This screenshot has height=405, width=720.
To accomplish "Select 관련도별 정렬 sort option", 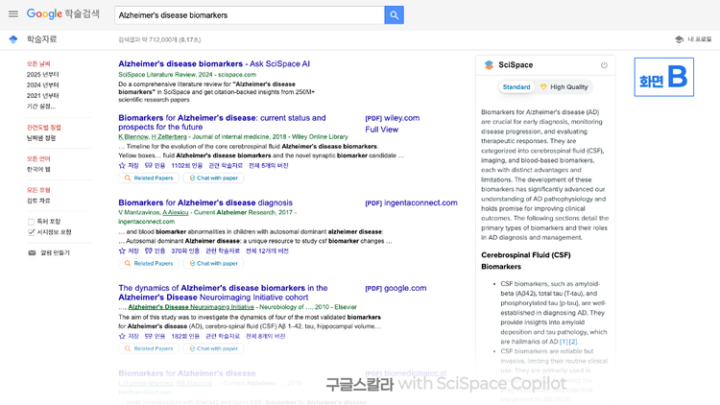I will [x=43, y=128].
